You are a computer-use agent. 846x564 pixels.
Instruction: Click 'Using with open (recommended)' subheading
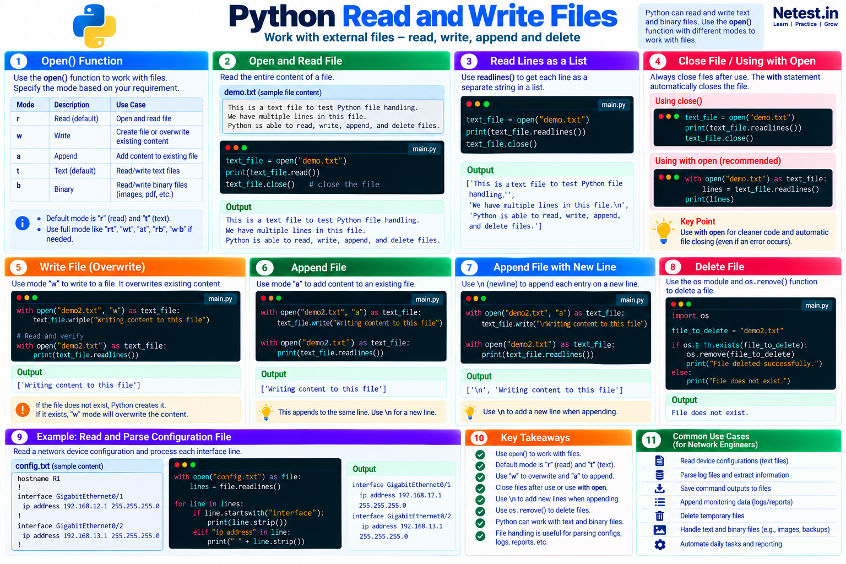pyautogui.click(x=718, y=161)
